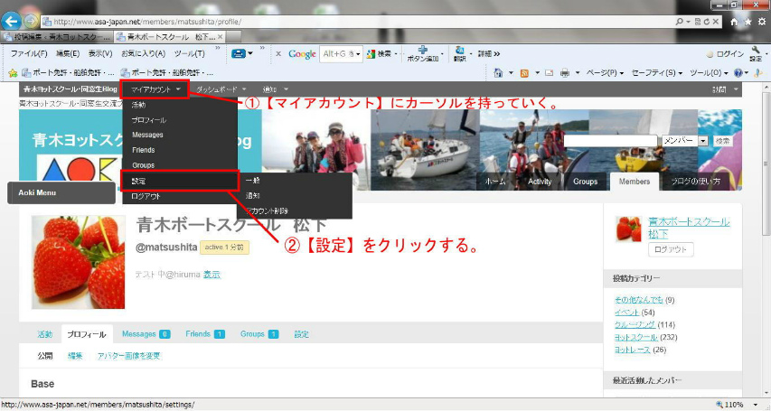Click 設定 in the account dropdown
This screenshot has width=771, height=411.
(x=180, y=181)
